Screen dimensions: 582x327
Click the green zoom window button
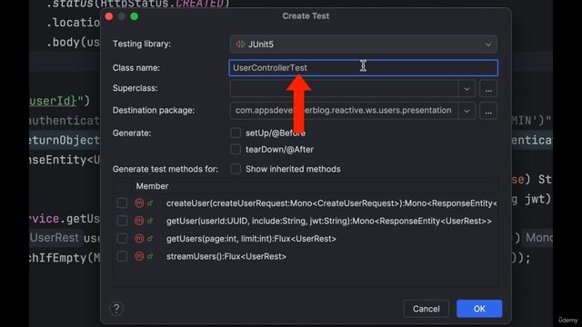[135, 16]
